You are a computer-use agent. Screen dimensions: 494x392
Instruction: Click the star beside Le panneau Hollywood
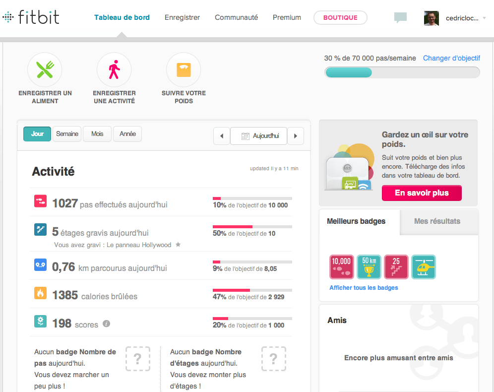point(178,245)
